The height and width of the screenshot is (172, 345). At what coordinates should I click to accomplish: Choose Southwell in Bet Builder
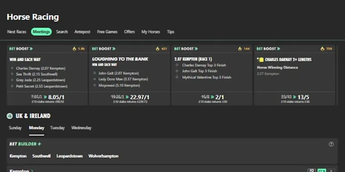click(x=41, y=156)
